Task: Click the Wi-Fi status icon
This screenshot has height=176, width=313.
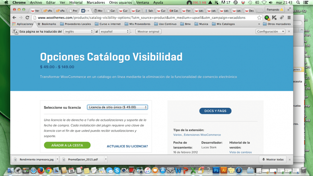Action: point(264,3)
